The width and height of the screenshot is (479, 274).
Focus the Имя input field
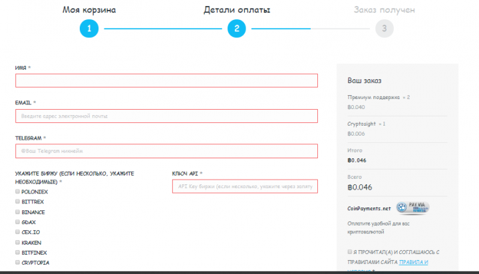(x=166, y=80)
